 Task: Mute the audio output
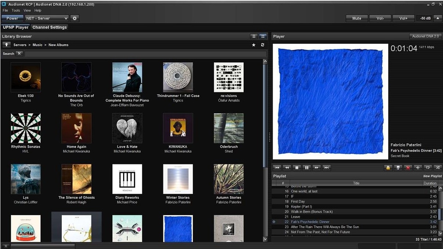[356, 18]
